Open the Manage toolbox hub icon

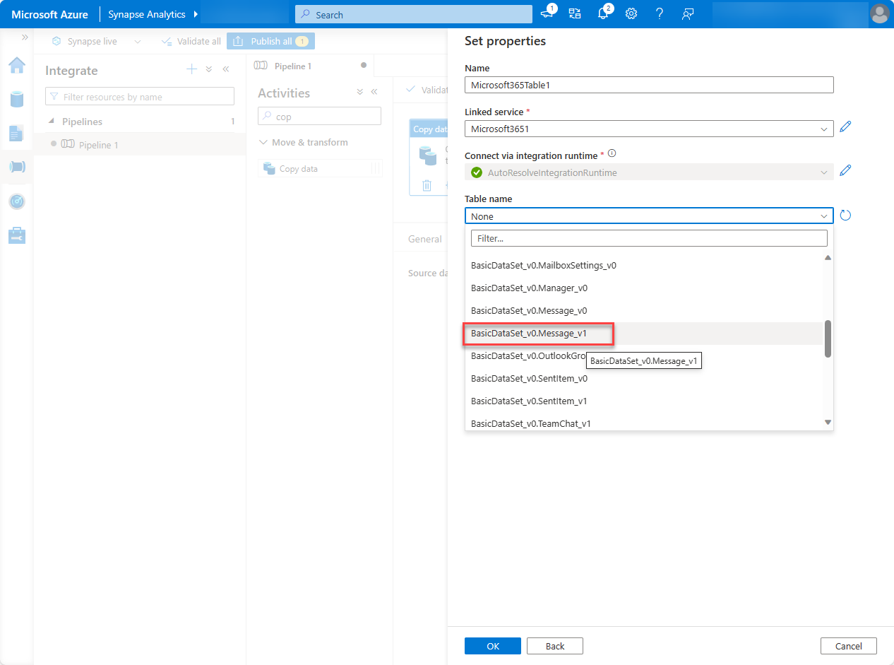tap(17, 235)
